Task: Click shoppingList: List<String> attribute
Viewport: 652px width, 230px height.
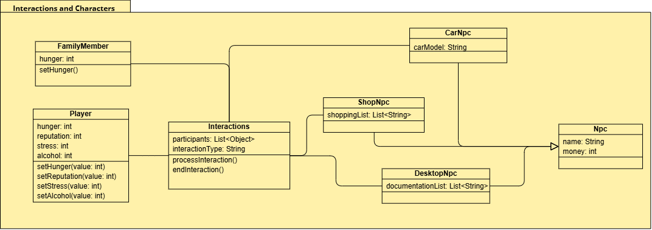Action: click(369, 115)
